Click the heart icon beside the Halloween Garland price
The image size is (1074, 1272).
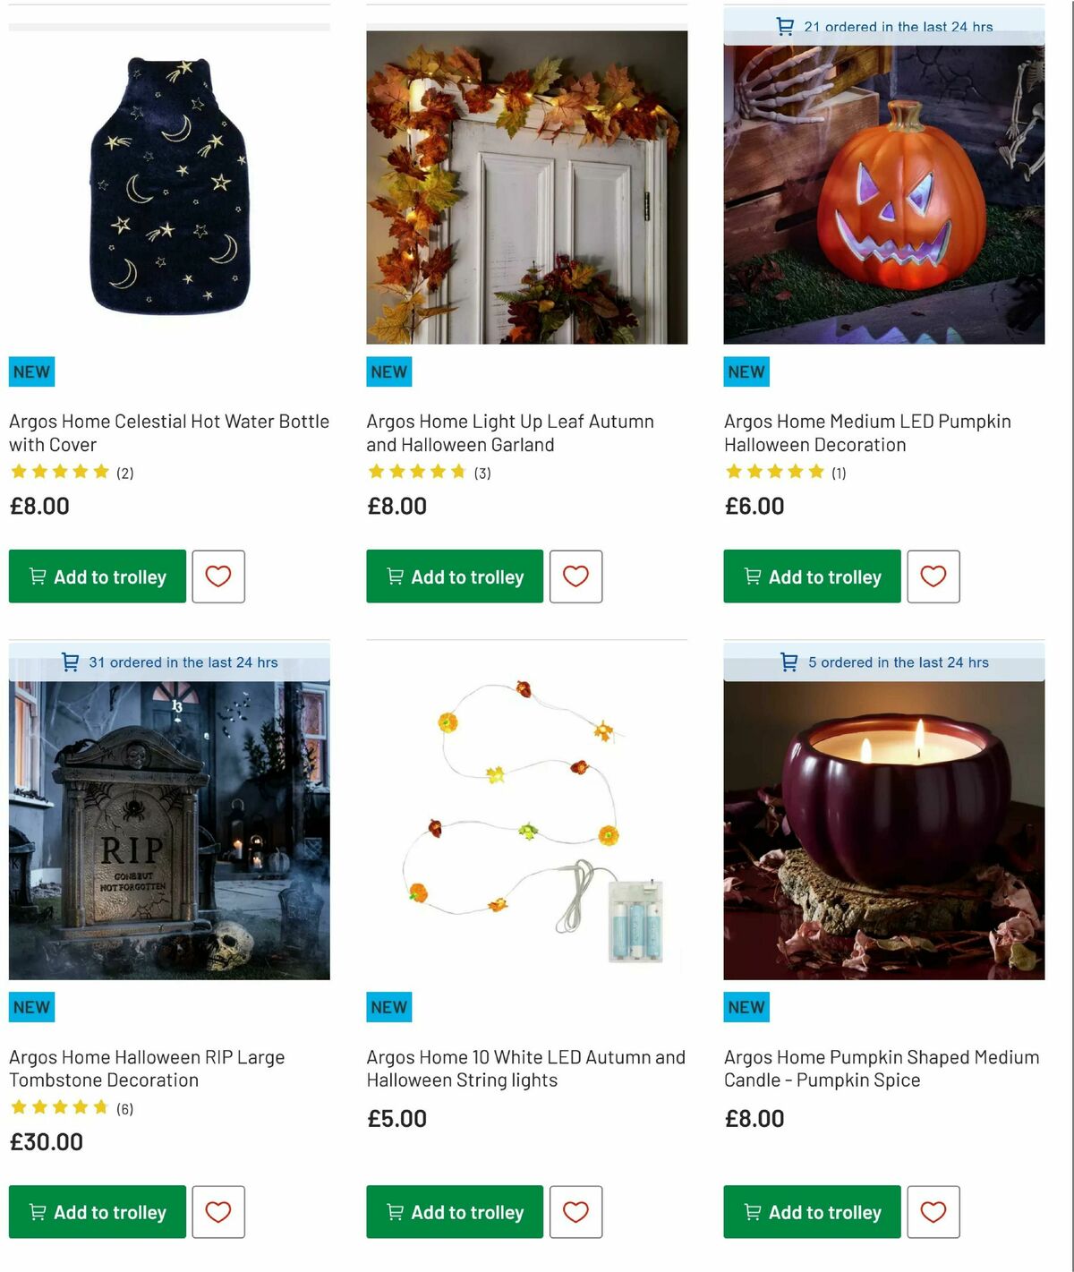coord(576,576)
